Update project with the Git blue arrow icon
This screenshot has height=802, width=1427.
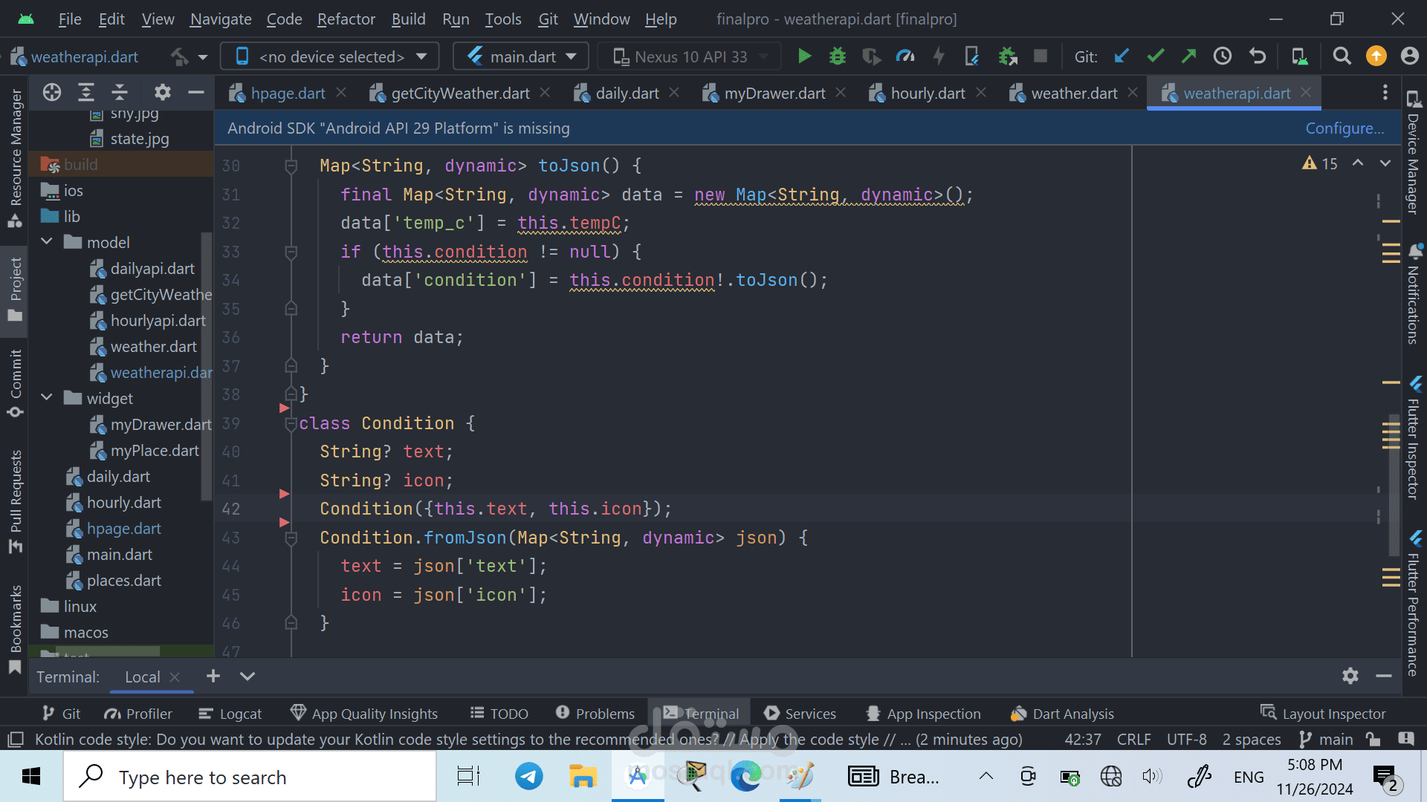(x=1122, y=56)
